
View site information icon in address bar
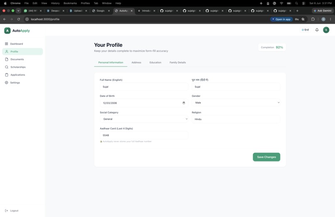27,19
